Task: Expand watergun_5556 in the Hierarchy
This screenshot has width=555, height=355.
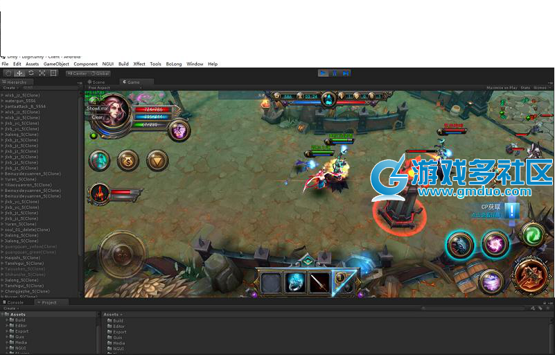Action: click(2, 101)
